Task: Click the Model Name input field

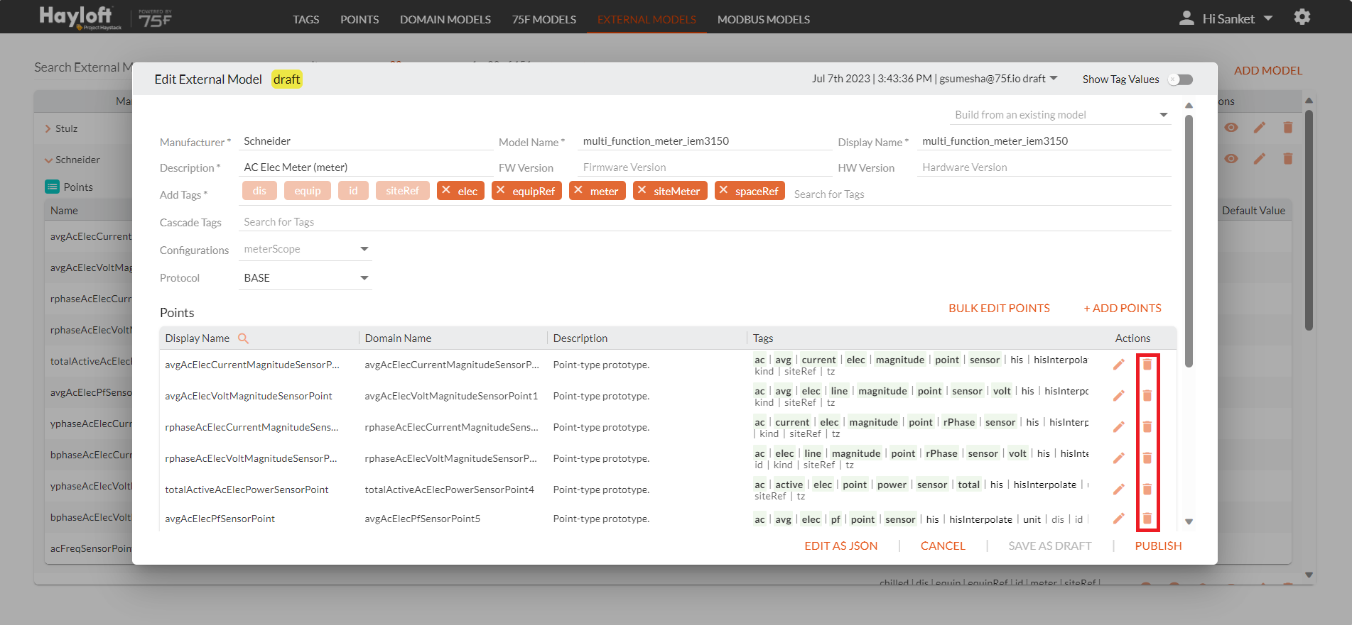Action: click(705, 141)
